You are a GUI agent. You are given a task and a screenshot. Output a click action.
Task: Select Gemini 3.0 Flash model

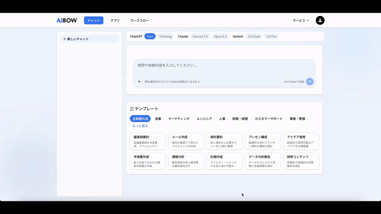(x=254, y=37)
